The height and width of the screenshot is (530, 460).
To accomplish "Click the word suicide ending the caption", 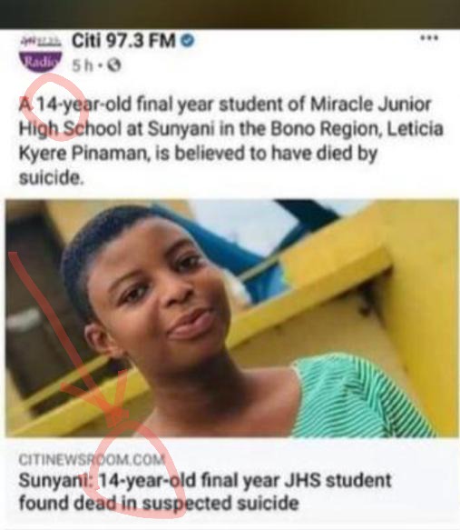I will (x=51, y=177).
